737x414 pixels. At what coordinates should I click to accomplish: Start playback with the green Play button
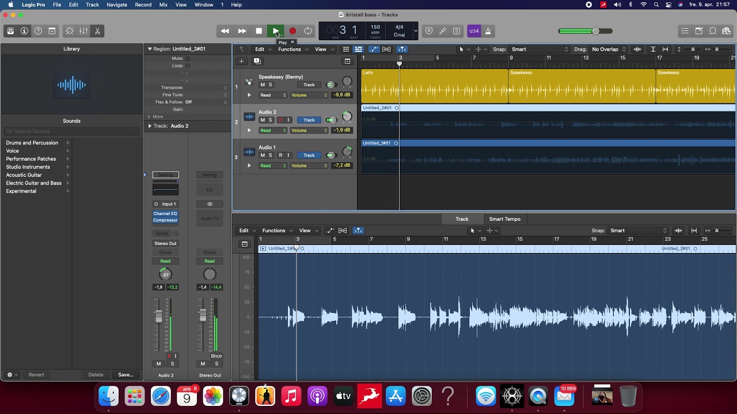point(276,31)
